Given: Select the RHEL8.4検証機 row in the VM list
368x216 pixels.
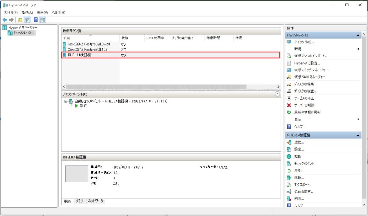Looking at the screenshot, I should pos(171,55).
